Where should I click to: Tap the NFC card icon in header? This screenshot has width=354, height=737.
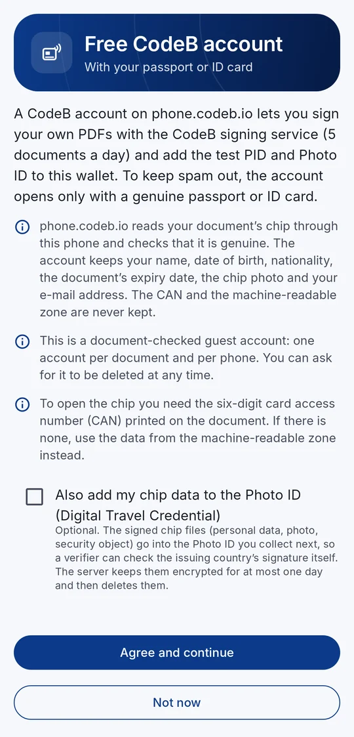point(52,53)
